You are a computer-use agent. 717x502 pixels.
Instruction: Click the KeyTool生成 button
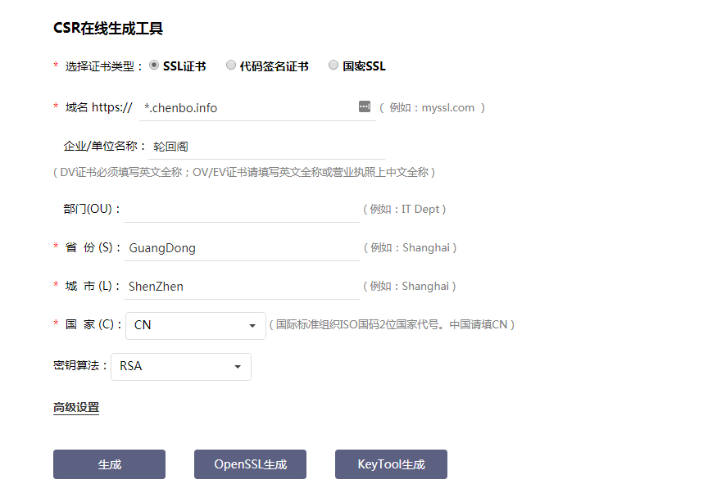(x=391, y=464)
